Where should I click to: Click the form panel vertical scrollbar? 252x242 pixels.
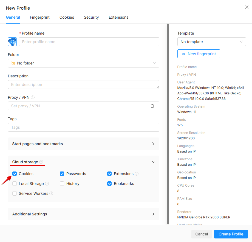click(168, 124)
